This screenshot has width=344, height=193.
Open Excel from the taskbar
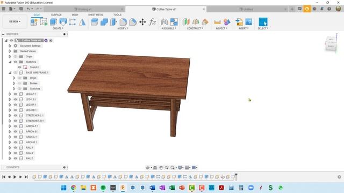click(172, 188)
